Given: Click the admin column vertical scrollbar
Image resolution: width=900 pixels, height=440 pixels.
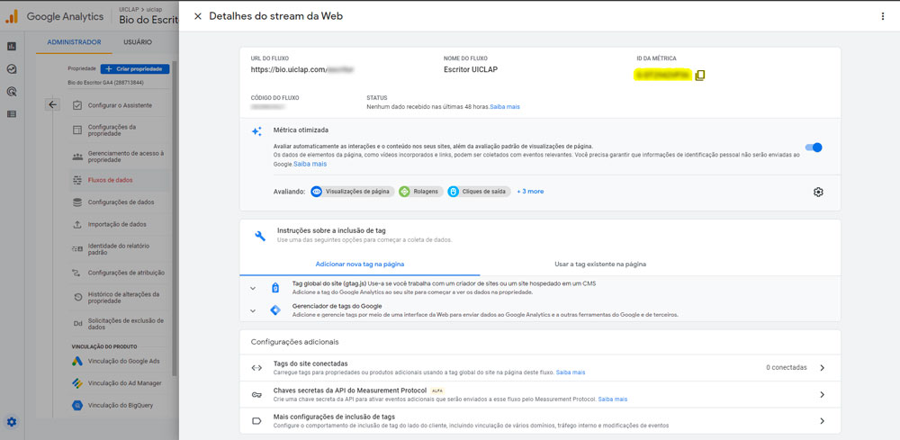Looking at the screenshot, I should (x=174, y=218).
